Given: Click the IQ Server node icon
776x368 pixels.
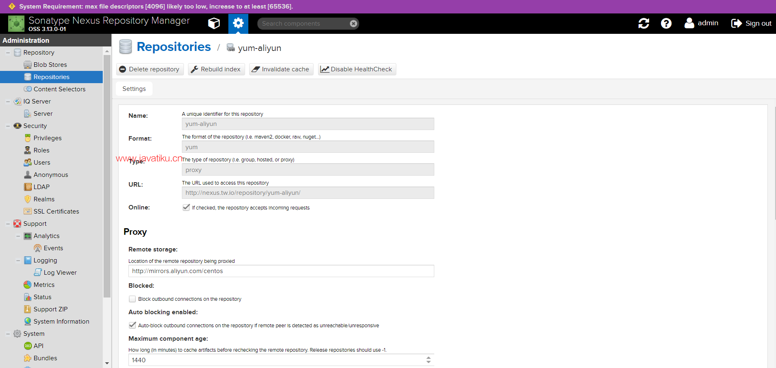Looking at the screenshot, I should click(x=18, y=101).
